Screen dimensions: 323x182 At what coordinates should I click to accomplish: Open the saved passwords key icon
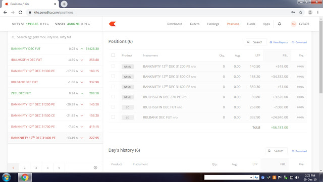(x=293, y=13)
